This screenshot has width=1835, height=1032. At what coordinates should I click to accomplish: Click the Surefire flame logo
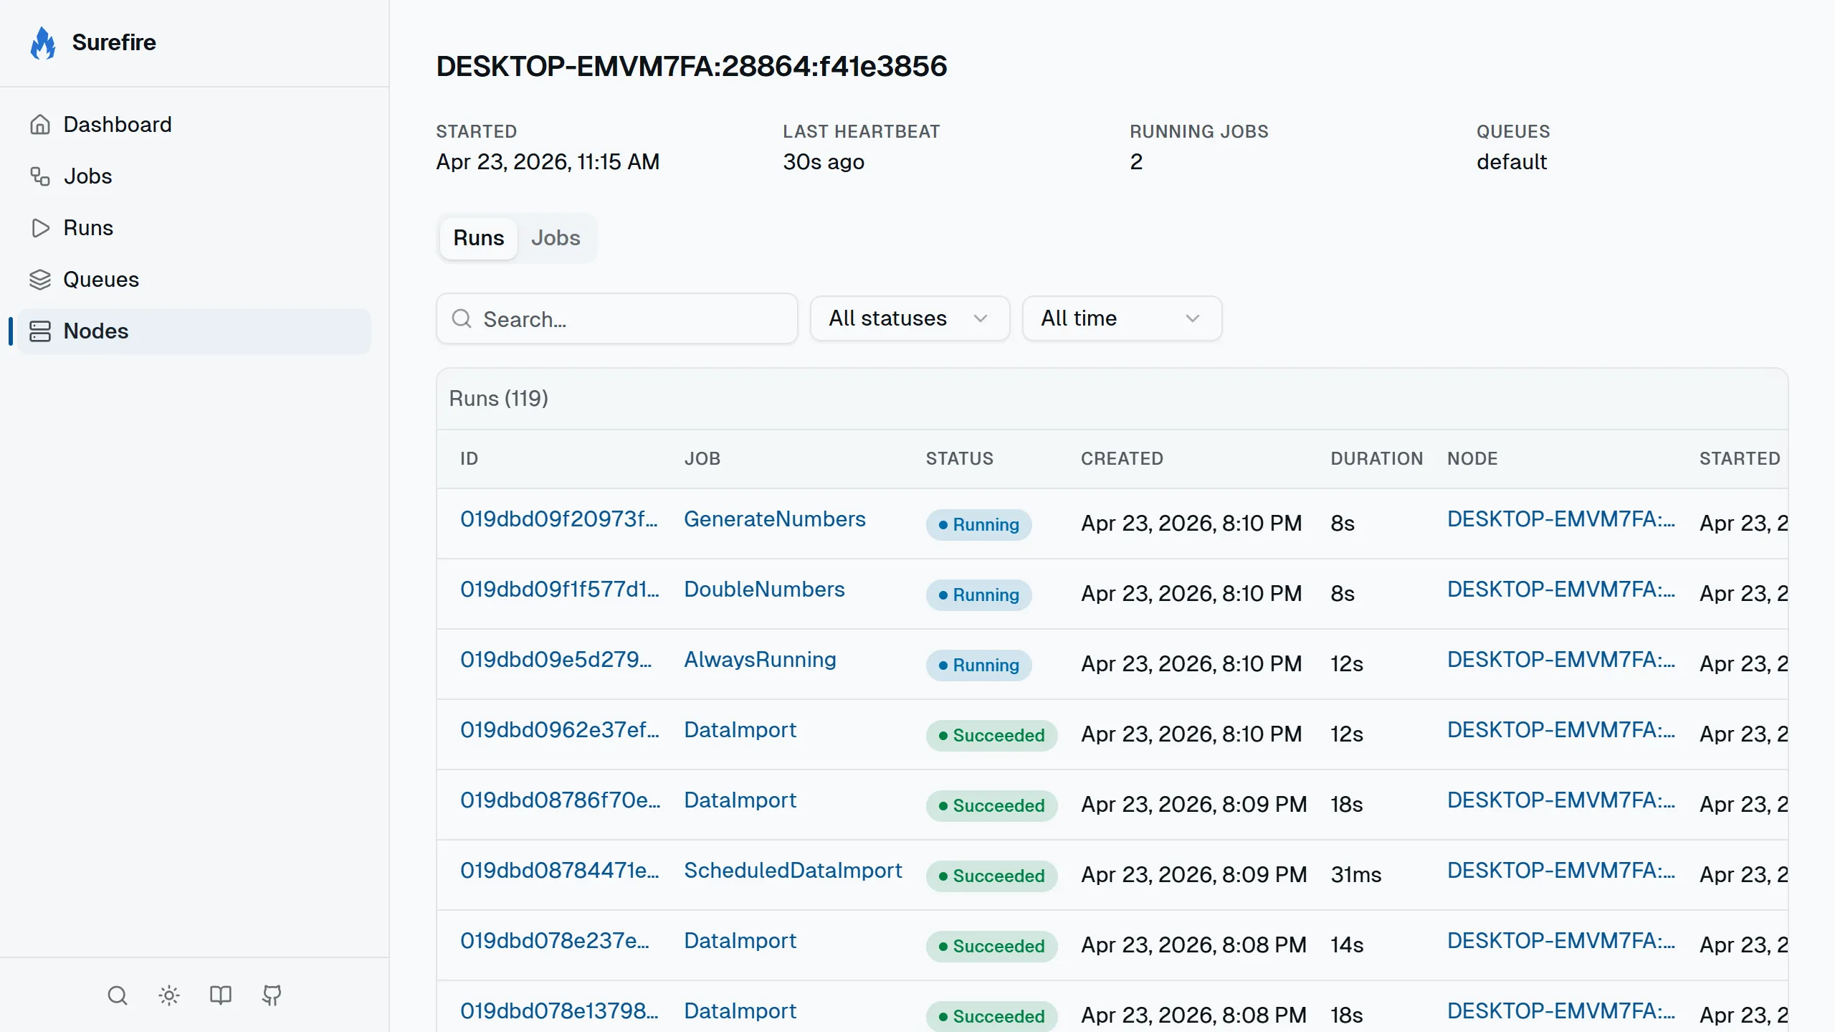click(x=43, y=43)
